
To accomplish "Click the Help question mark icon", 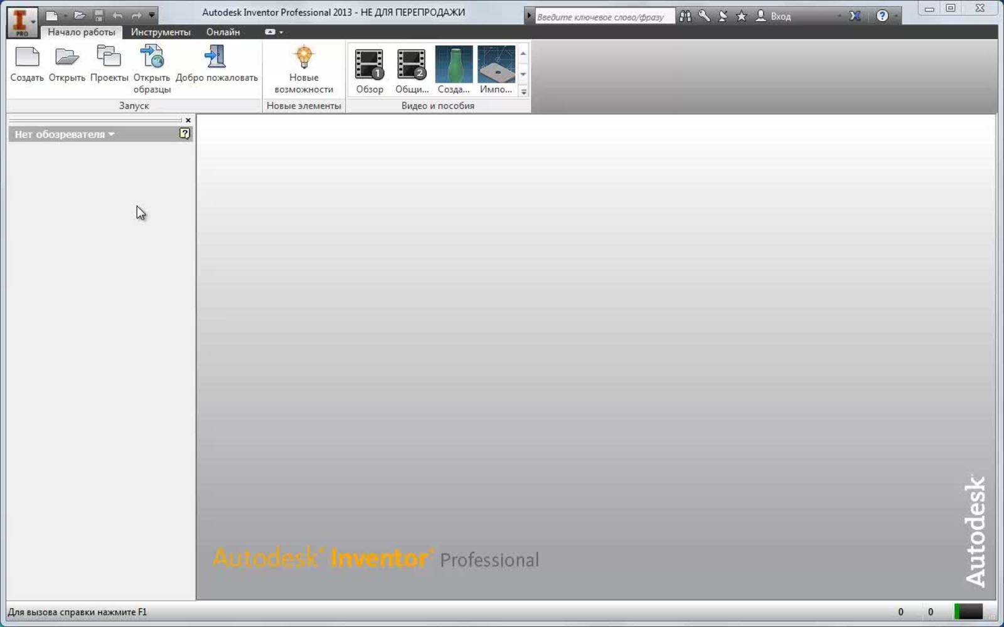I will [882, 16].
